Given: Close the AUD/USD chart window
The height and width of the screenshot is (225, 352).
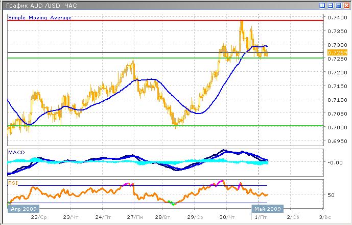Looking at the screenshot, I should (346, 5).
